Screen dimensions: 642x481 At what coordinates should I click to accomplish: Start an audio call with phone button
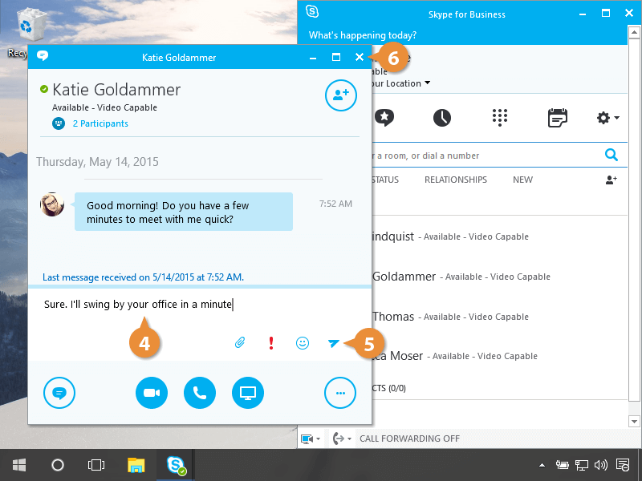tap(200, 393)
